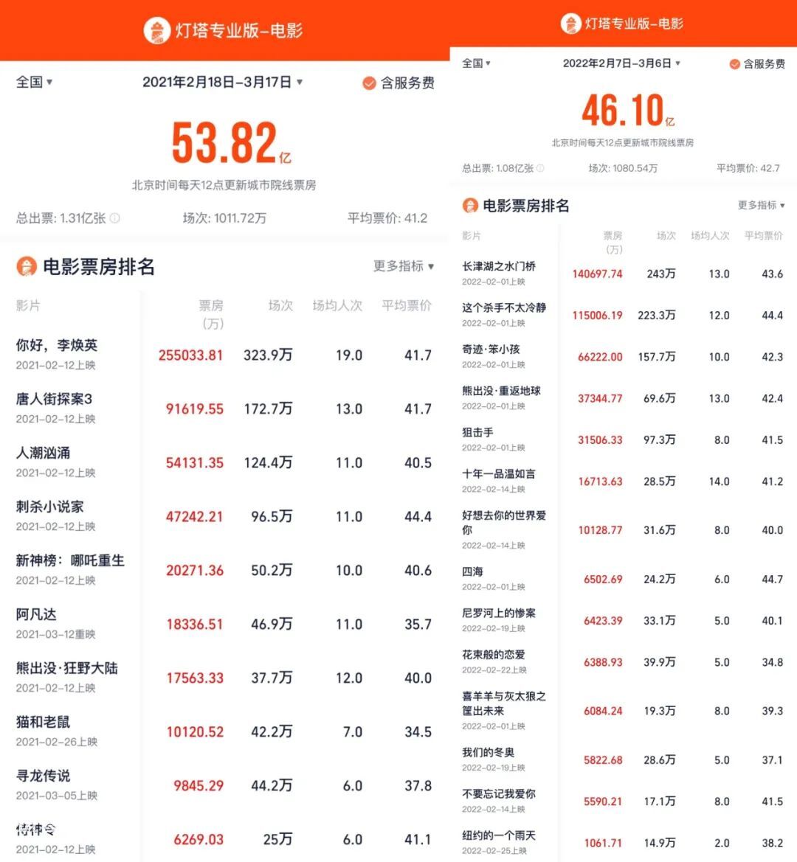This screenshot has width=797, height=862.
Task: Open movie 新神榜：哪吒重生
Action: 70,560
